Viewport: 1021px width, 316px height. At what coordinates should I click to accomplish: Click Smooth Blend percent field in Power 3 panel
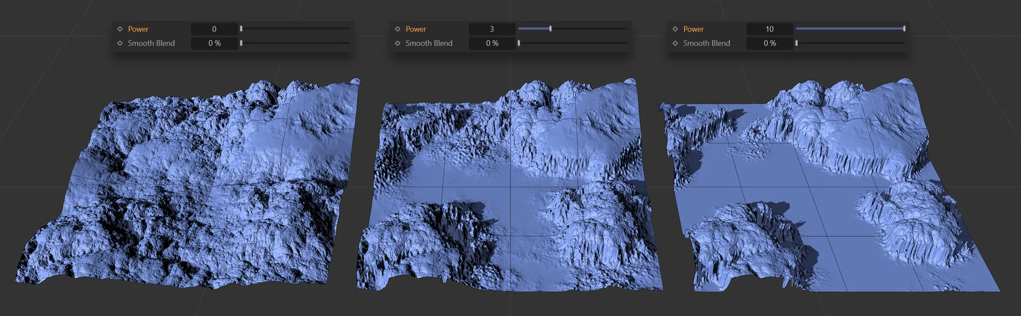point(492,43)
